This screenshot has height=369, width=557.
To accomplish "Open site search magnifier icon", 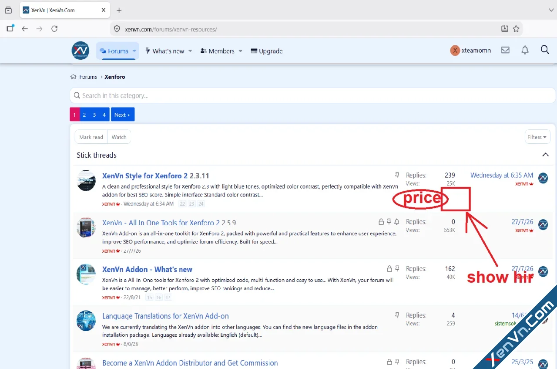I will (x=545, y=50).
